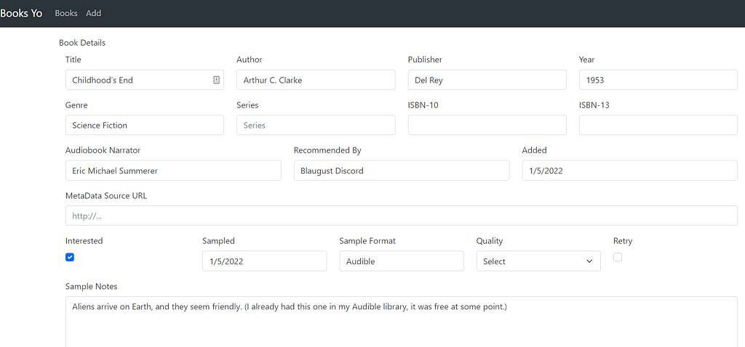This screenshot has width=745, height=347.
Task: Focus the Publisher field showing Del Rey
Action: [x=487, y=80]
